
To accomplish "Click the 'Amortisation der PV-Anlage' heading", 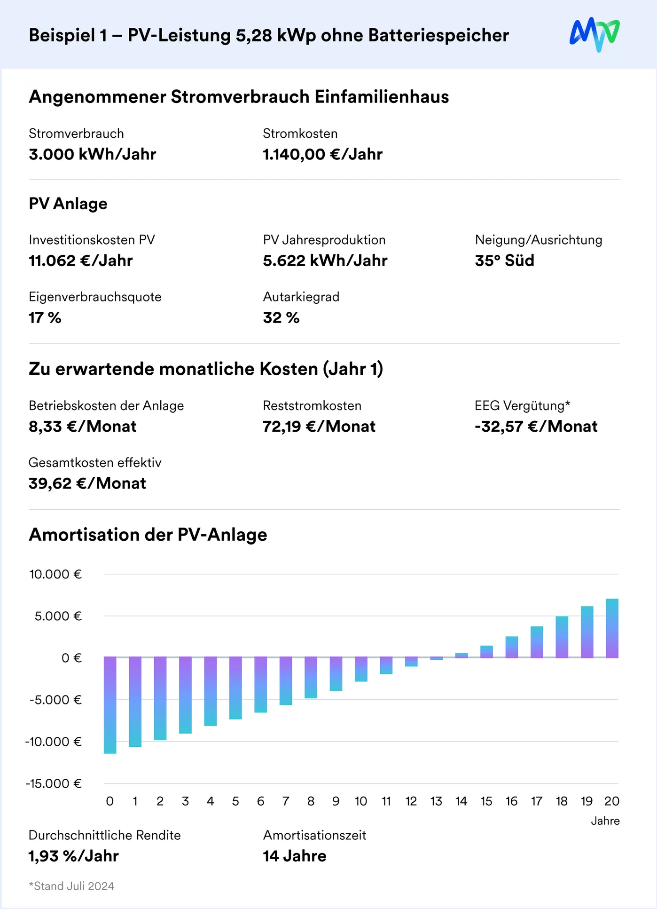I will point(148,535).
